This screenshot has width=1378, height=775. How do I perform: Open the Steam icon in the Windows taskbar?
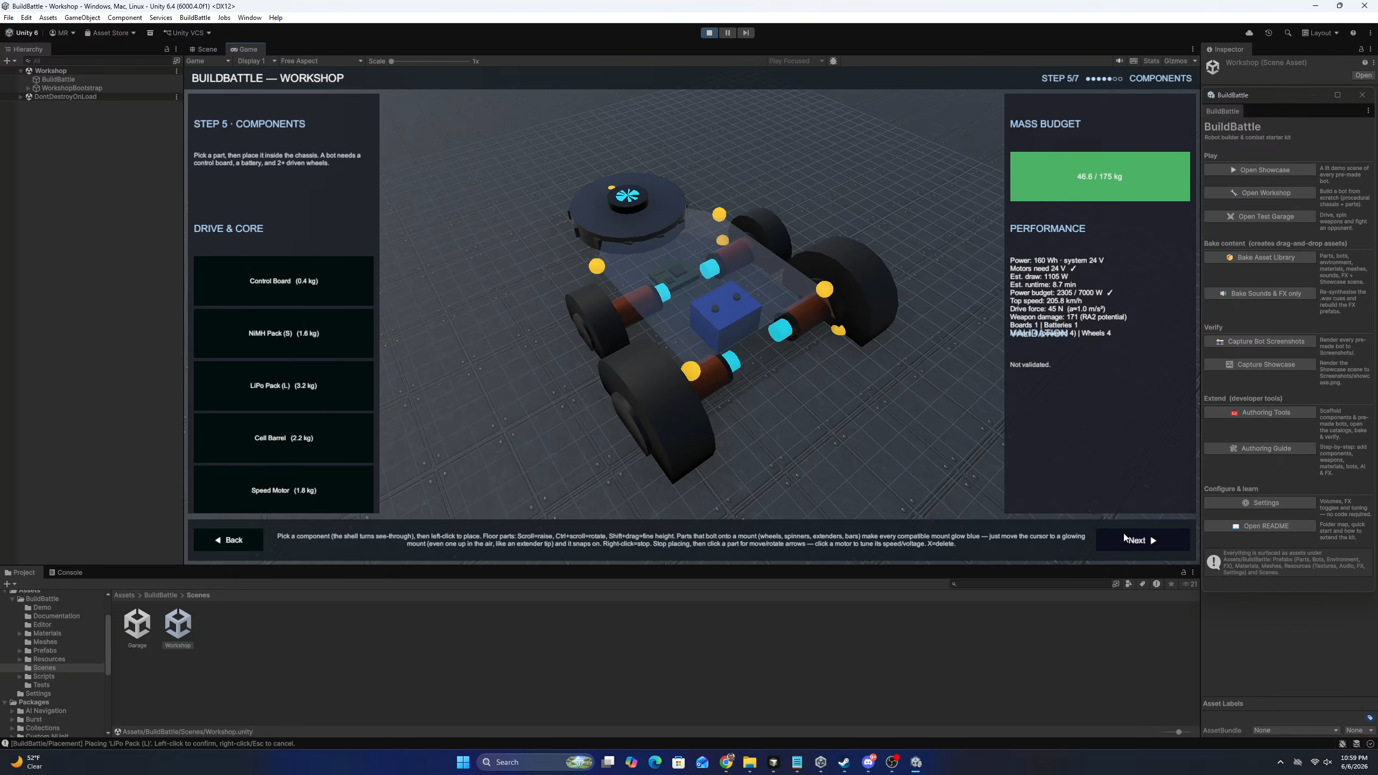[x=844, y=762]
